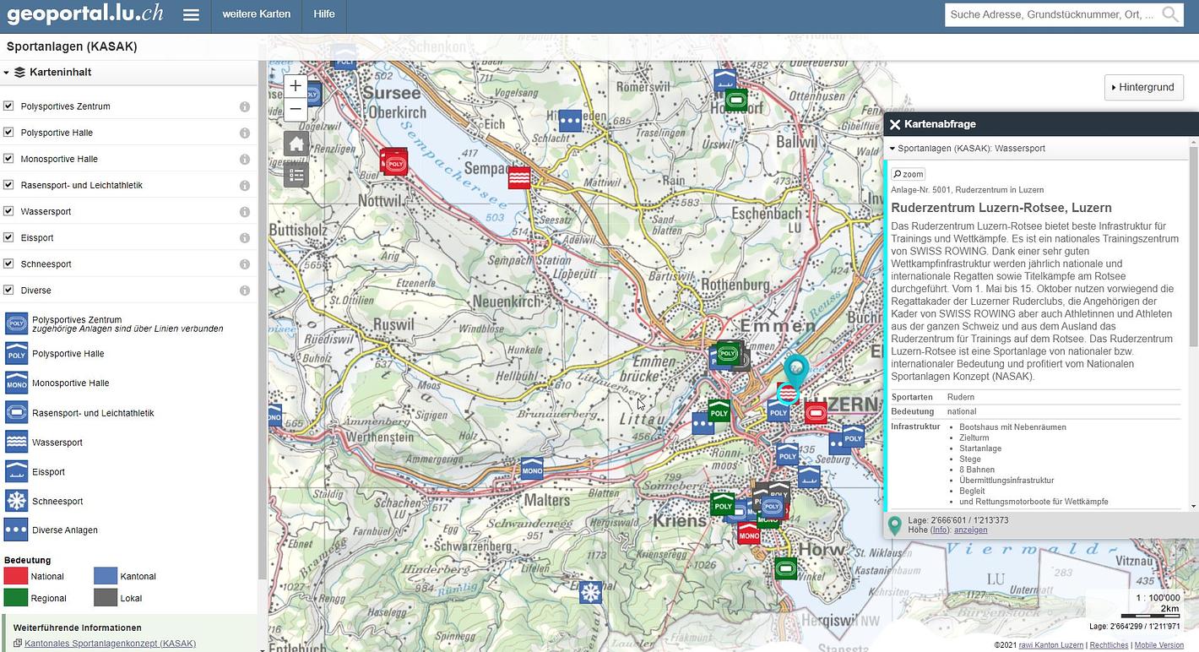Viewport: 1199px width, 652px height.
Task: Show info for Polysportives Zentrum layer
Action: tap(244, 107)
